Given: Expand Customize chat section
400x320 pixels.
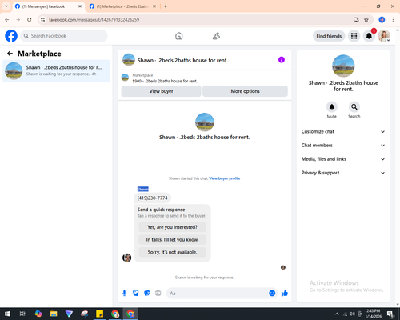Looking at the screenshot, I should click(343, 131).
